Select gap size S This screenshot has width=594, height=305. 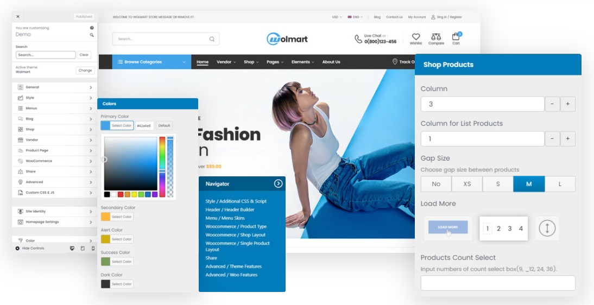pos(498,184)
